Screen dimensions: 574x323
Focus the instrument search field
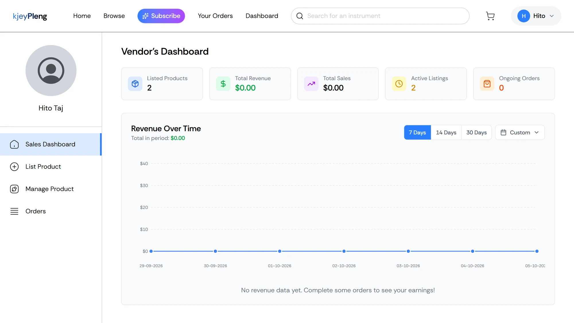pyautogui.click(x=380, y=16)
